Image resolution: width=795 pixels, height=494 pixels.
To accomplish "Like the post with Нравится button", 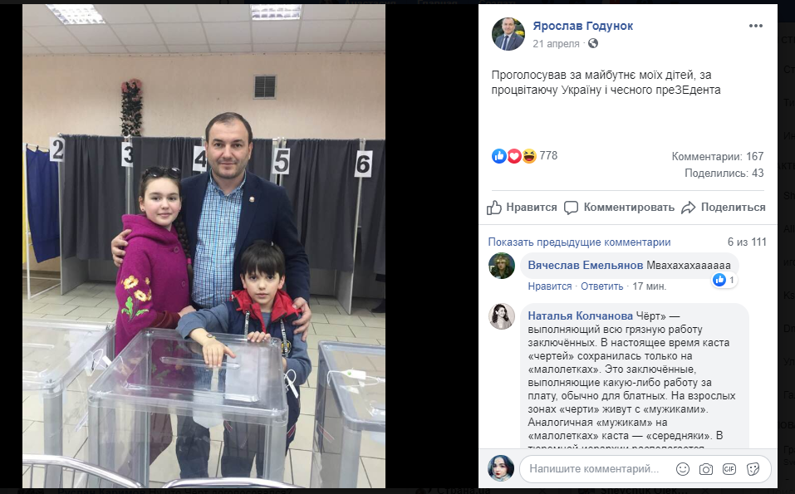I will (522, 208).
